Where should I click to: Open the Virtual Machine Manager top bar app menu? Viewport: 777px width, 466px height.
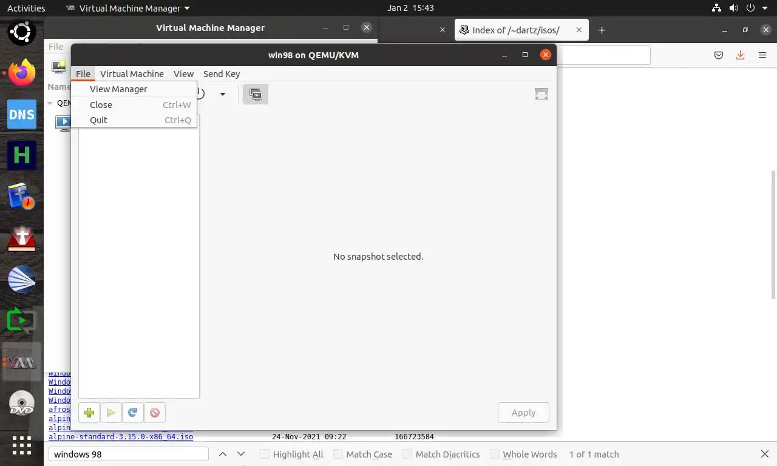(x=127, y=8)
